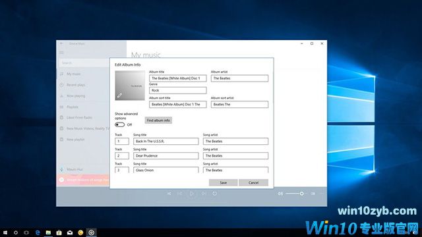
Task: Minimize the Groove Music window
Action: [302, 43]
